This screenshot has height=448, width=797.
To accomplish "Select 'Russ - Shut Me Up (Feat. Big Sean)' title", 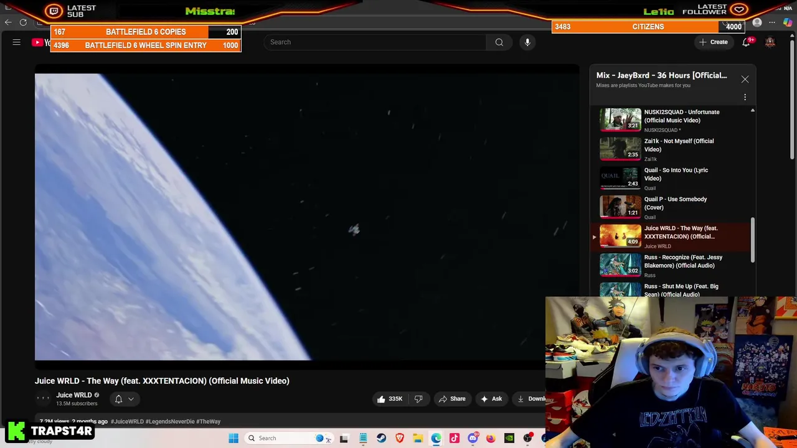I will click(681, 290).
